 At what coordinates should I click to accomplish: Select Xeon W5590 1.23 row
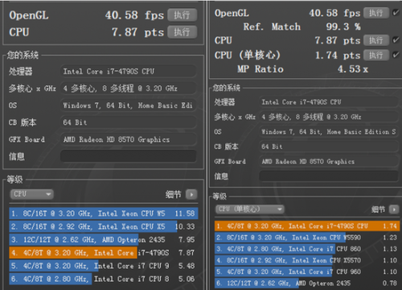(307, 238)
